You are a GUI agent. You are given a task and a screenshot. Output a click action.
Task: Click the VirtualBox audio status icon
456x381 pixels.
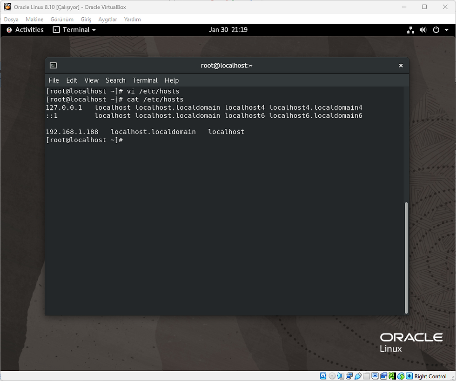pos(341,376)
